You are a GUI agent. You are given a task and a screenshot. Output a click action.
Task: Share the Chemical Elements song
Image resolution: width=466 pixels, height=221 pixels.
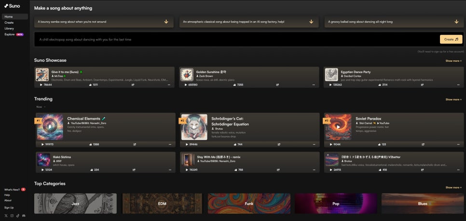point(135,145)
